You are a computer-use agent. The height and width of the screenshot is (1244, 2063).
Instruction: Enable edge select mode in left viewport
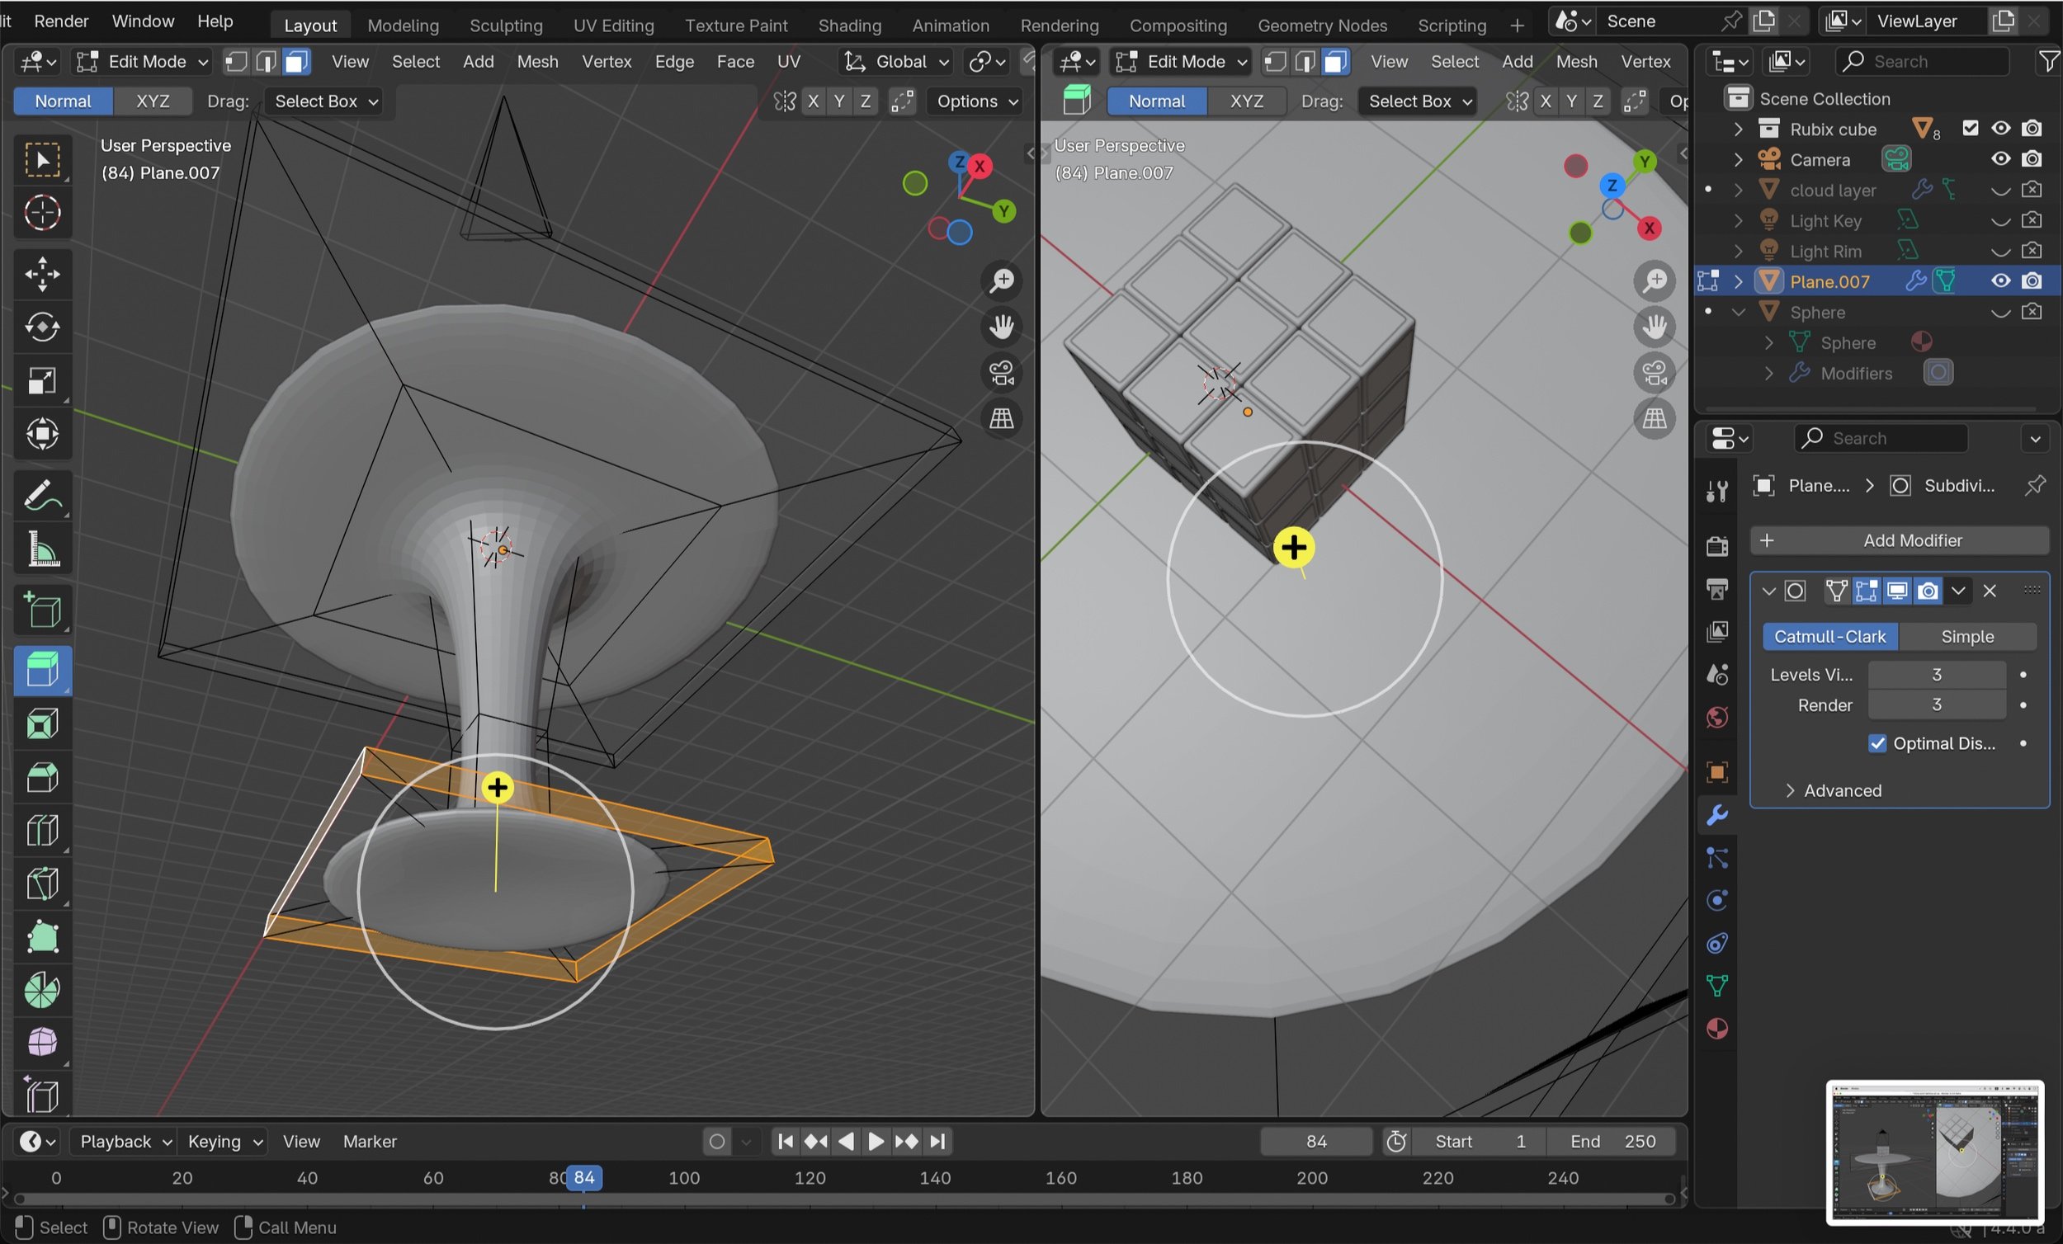coord(267,61)
